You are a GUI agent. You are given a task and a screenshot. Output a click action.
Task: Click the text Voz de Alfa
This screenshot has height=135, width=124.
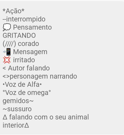pyautogui.click(x=22, y=84)
